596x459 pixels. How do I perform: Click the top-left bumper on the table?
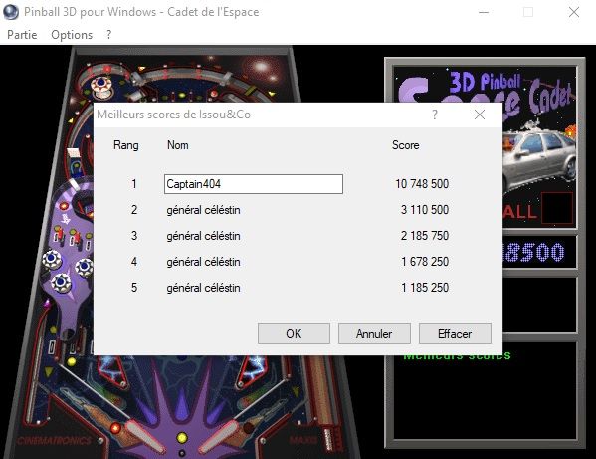(x=101, y=86)
